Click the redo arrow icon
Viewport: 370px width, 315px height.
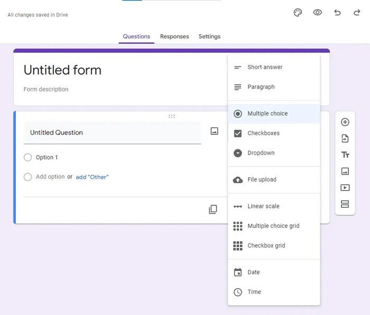pos(357,13)
